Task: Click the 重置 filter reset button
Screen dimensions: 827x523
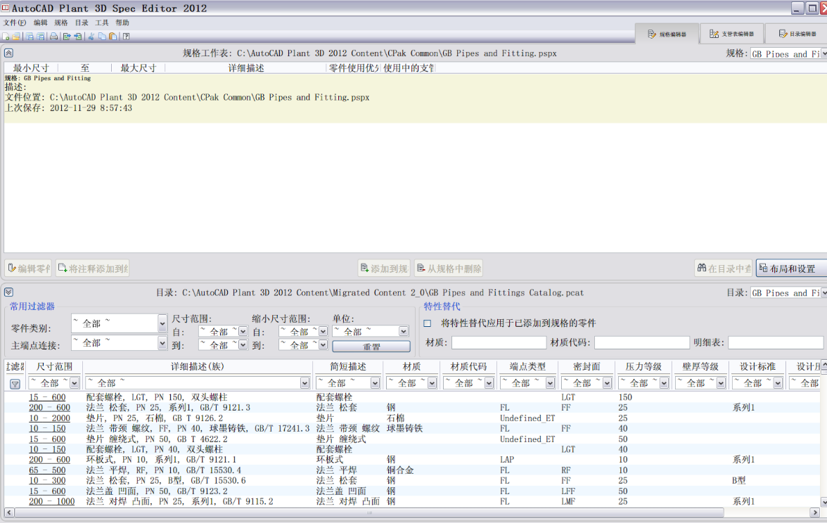Action: tap(371, 347)
